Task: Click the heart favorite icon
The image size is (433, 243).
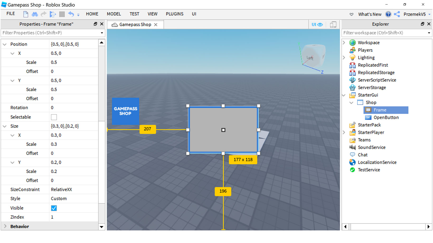Action: [x=351, y=14]
